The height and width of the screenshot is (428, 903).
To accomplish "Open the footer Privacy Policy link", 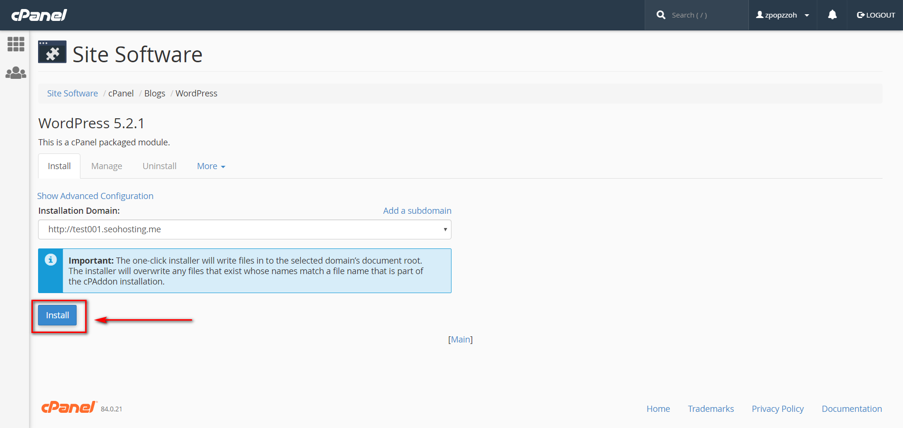I will click(x=777, y=409).
